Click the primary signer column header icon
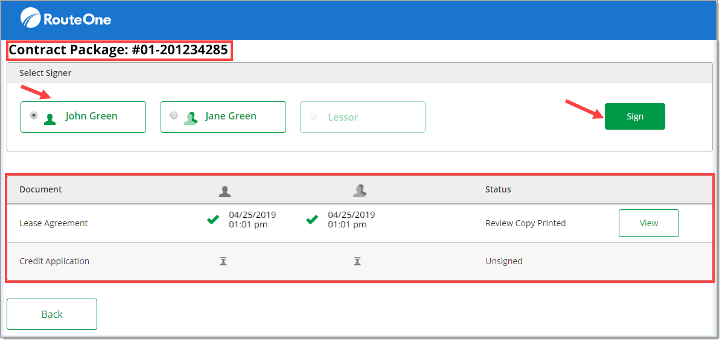The width and height of the screenshot is (722, 342). 225,191
